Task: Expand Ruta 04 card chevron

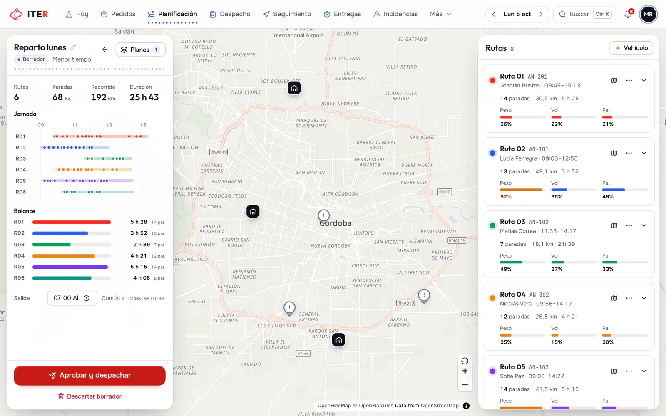Action: (x=644, y=298)
